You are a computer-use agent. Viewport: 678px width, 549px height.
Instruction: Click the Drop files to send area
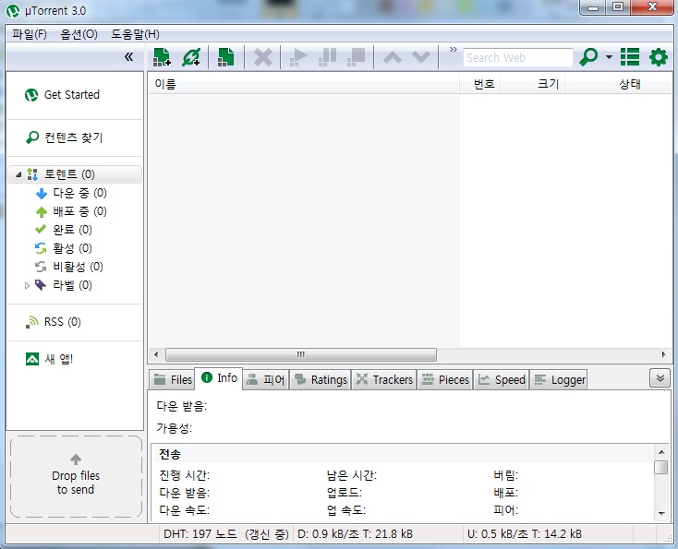coord(76,476)
